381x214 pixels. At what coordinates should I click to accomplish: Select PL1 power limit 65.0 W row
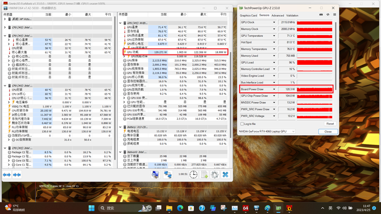tap(60, 127)
